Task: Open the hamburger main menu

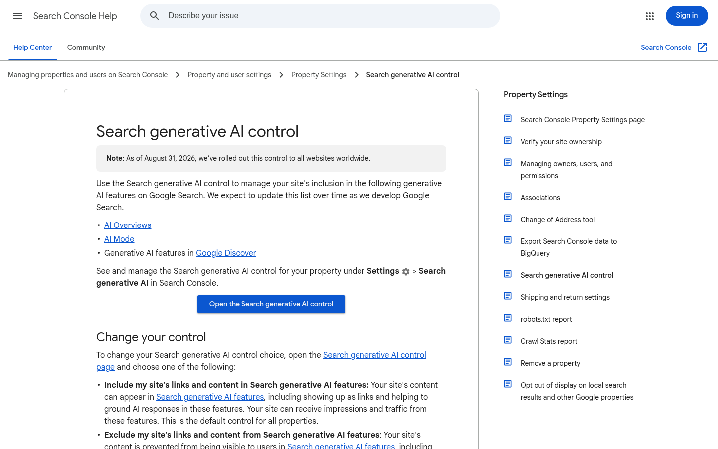Action: (x=18, y=16)
